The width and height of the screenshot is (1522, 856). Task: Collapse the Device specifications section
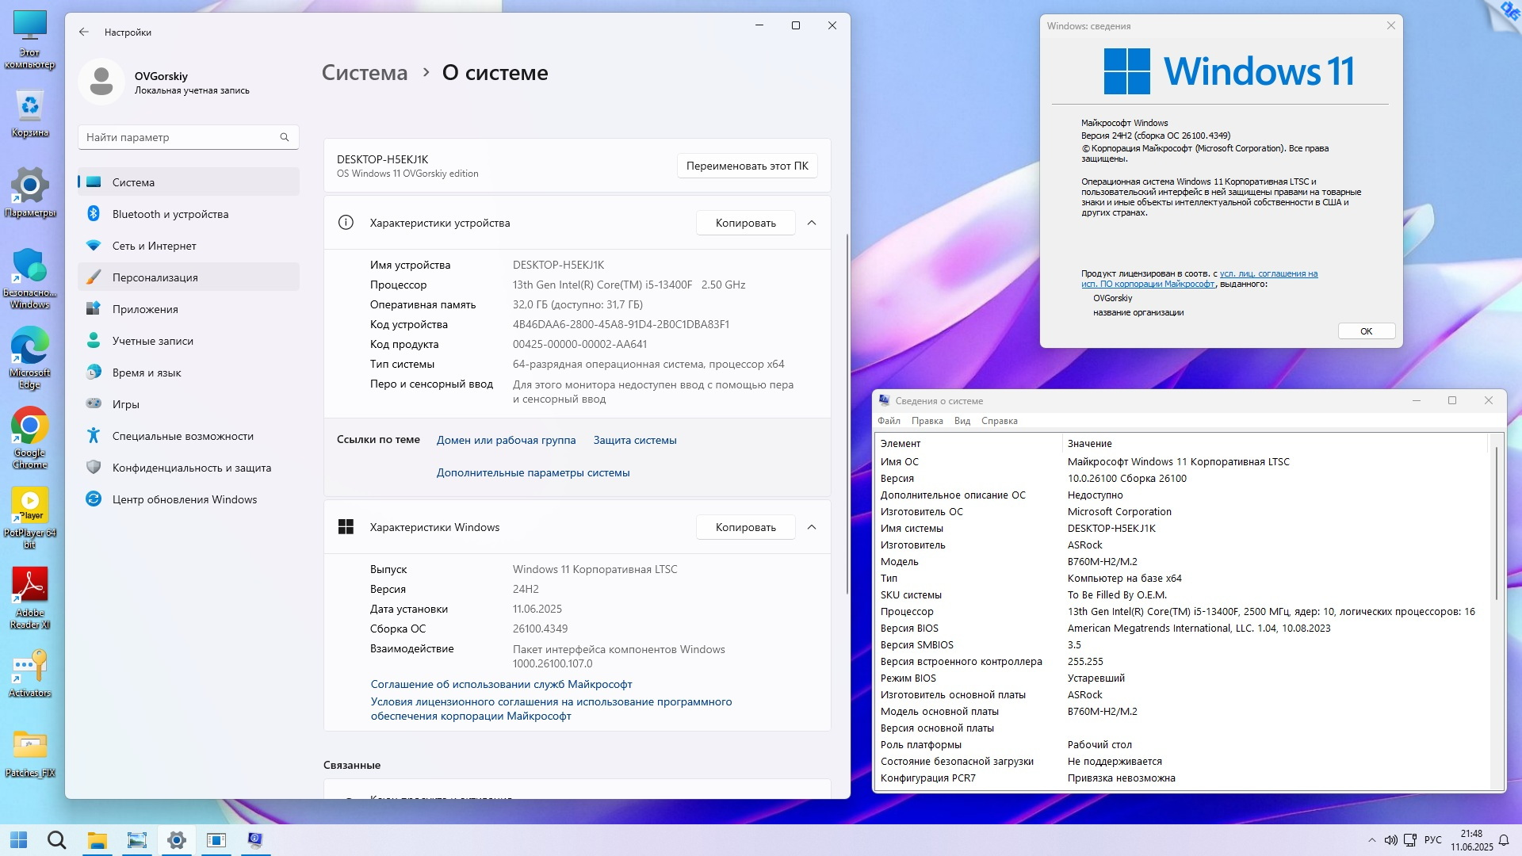click(x=812, y=223)
